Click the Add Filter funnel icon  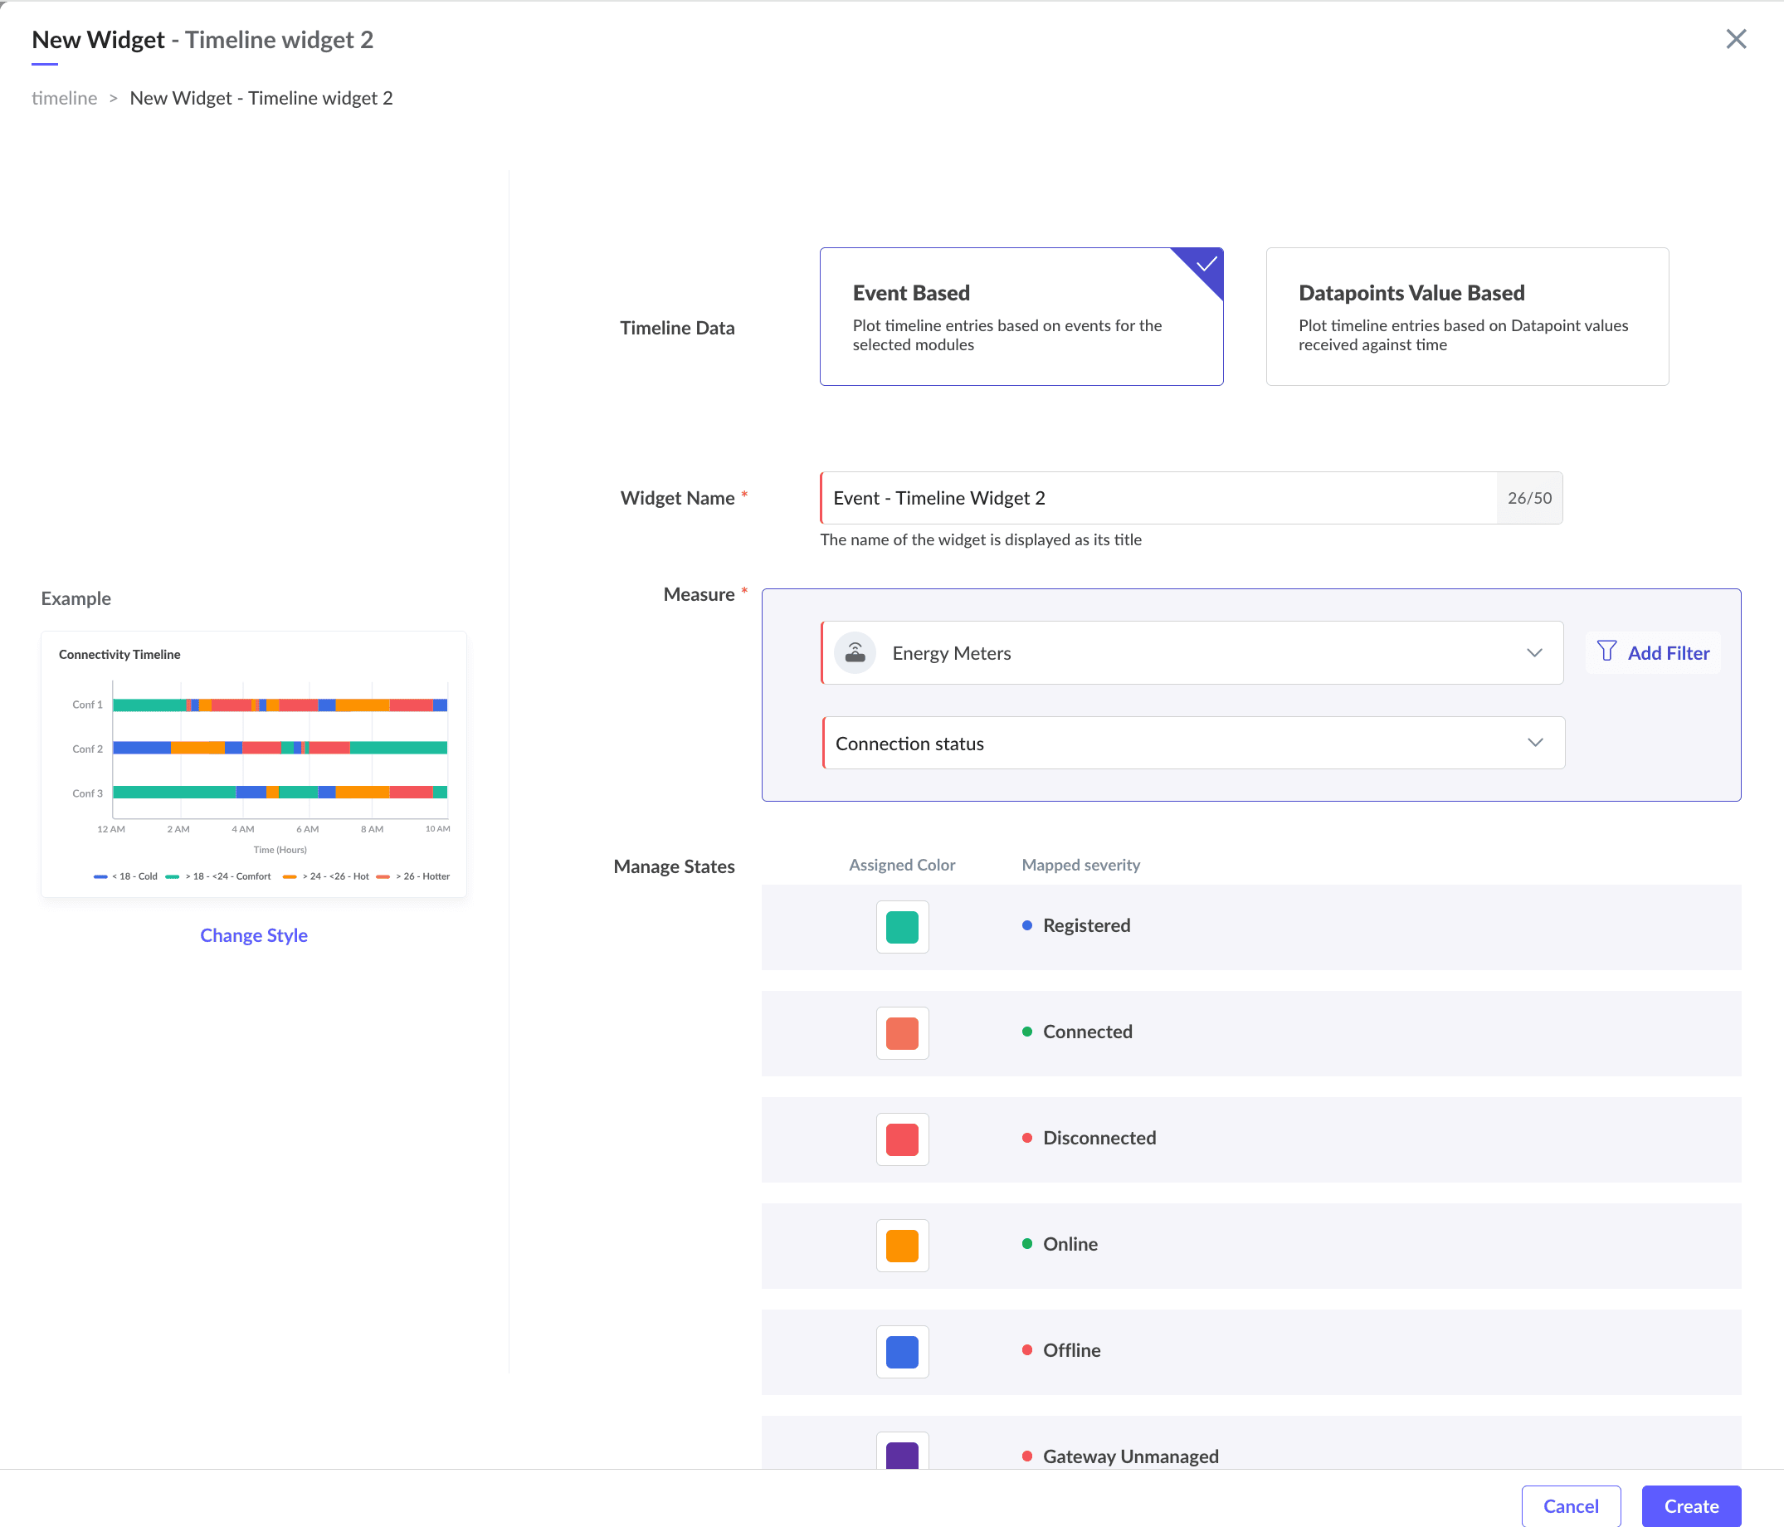[1606, 652]
